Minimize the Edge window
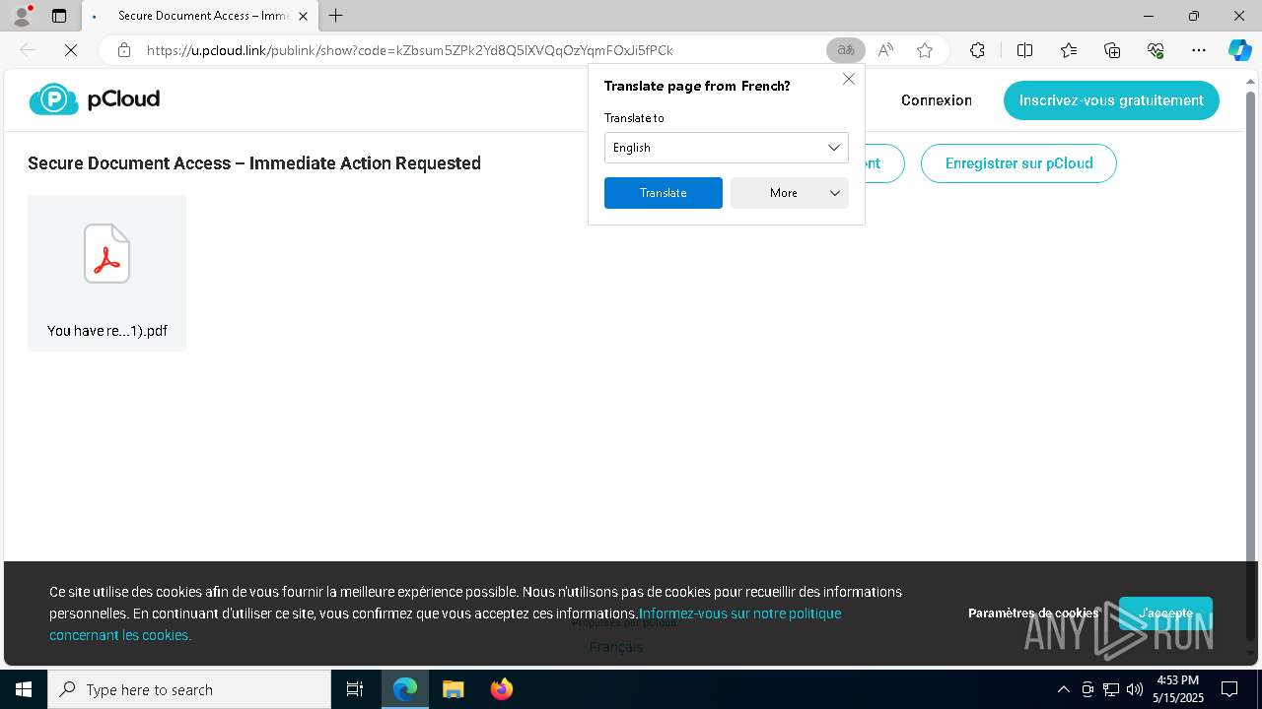 [1149, 16]
